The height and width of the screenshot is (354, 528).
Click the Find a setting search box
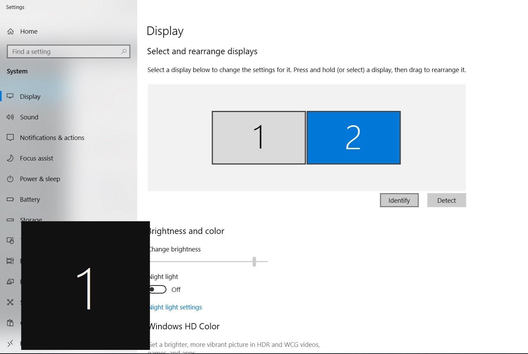pyautogui.click(x=65, y=51)
